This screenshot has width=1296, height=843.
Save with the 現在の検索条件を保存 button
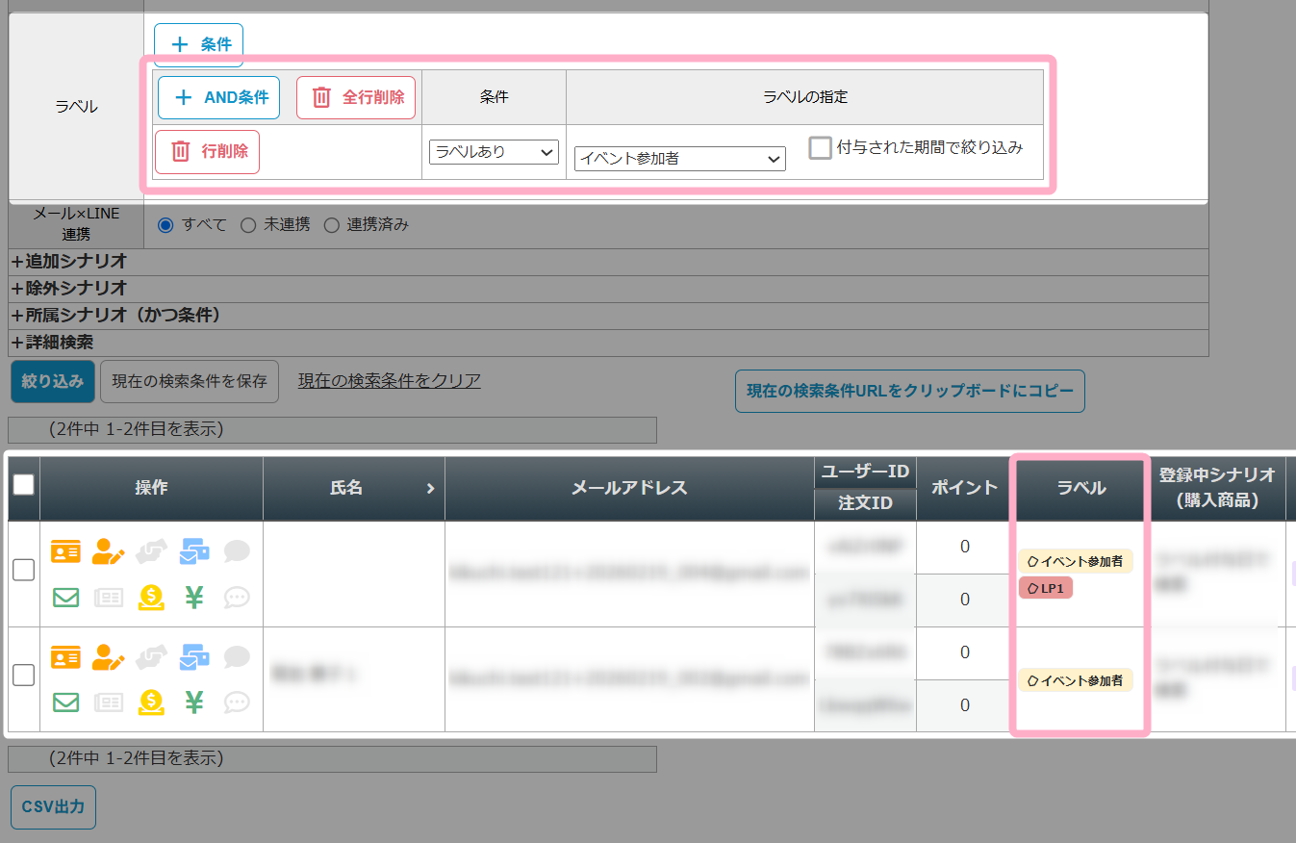click(190, 381)
